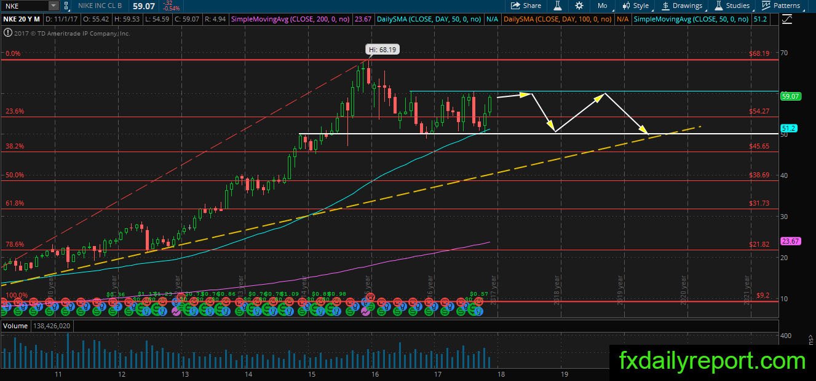Click the 19 year label on time axis

tap(564, 374)
